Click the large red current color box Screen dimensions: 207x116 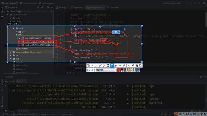click(x=119, y=70)
